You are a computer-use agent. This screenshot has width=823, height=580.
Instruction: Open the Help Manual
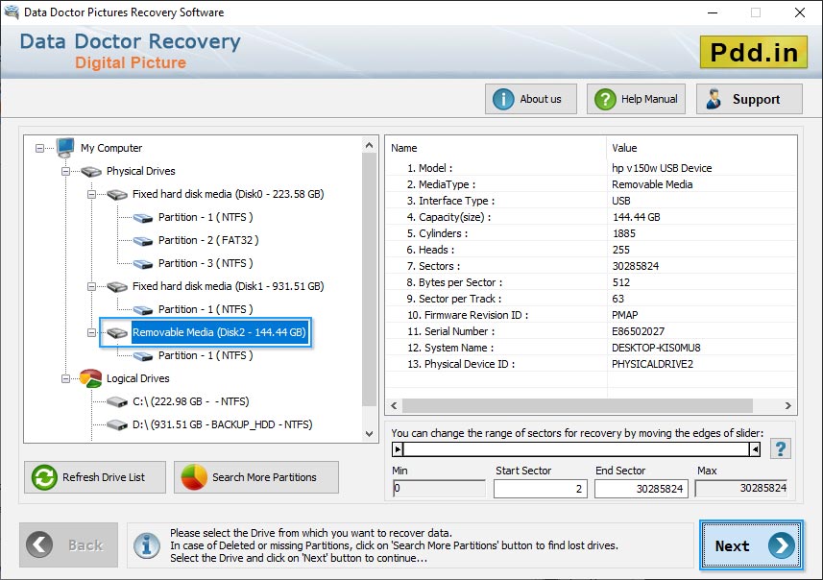pyautogui.click(x=636, y=99)
